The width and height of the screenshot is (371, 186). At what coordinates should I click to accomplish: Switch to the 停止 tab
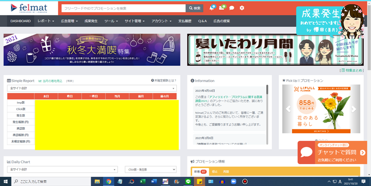point(215,172)
